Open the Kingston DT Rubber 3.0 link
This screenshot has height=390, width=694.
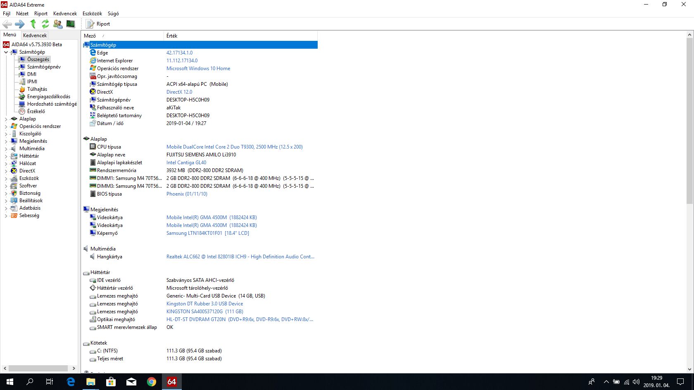pyautogui.click(x=204, y=304)
